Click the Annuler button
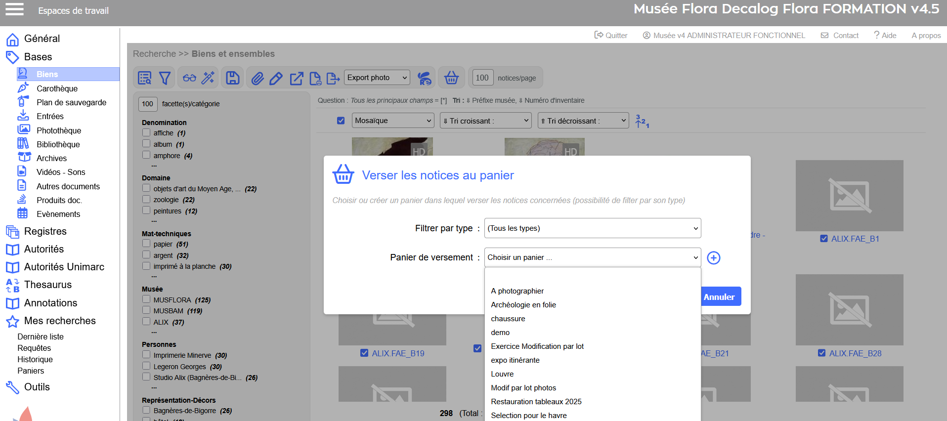This screenshot has height=421, width=947. [720, 297]
